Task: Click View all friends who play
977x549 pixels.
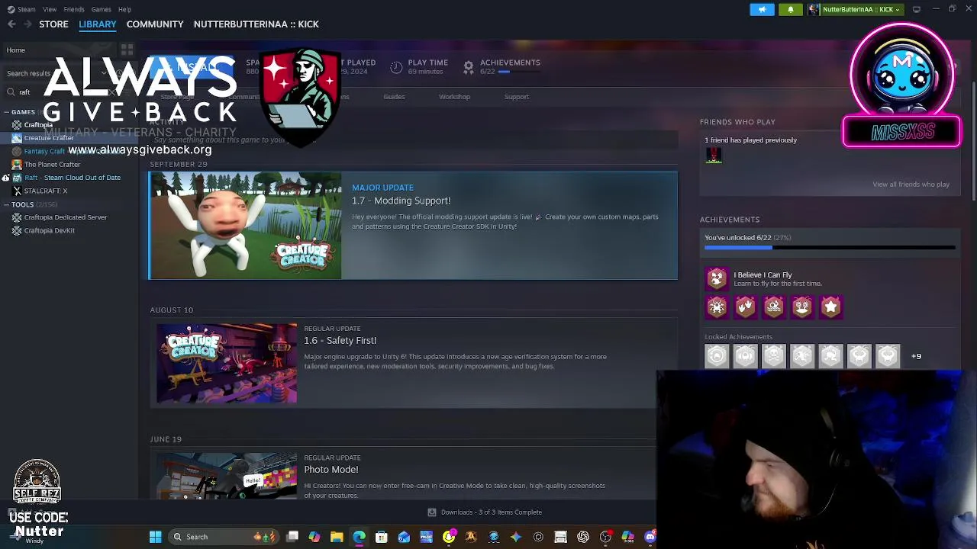Action: (911, 185)
